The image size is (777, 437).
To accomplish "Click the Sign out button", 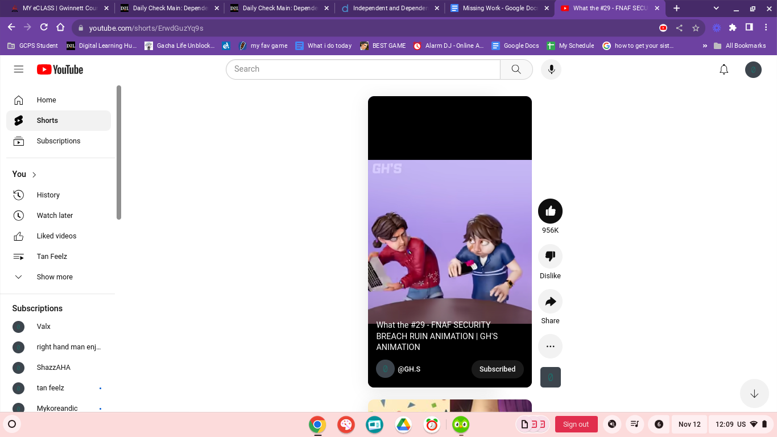I will [x=576, y=424].
